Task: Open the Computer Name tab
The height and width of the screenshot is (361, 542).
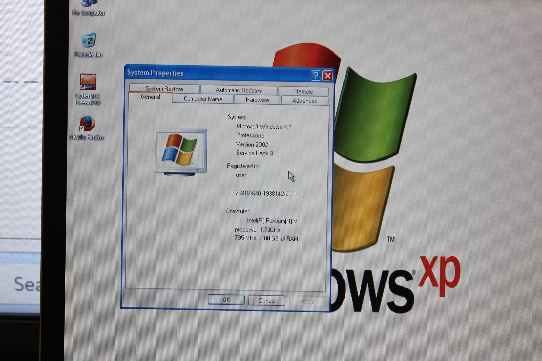Action: 203,99
